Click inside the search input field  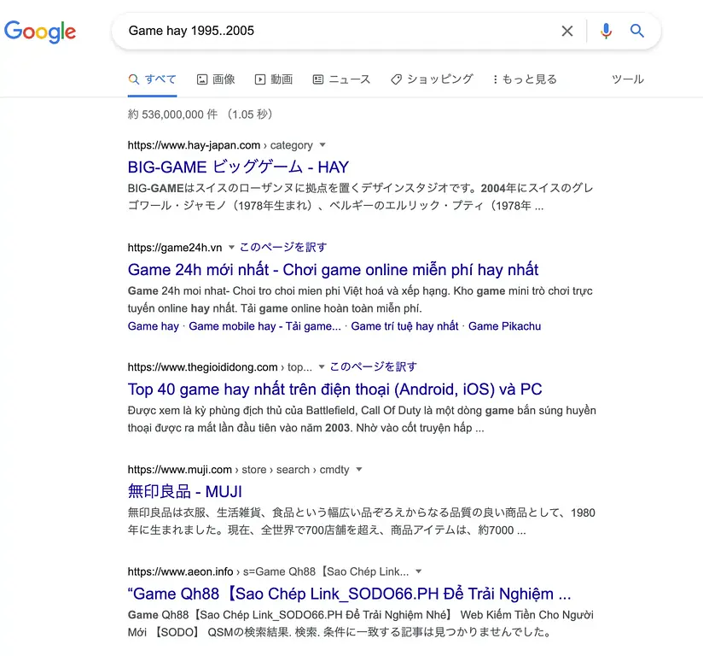pos(341,31)
